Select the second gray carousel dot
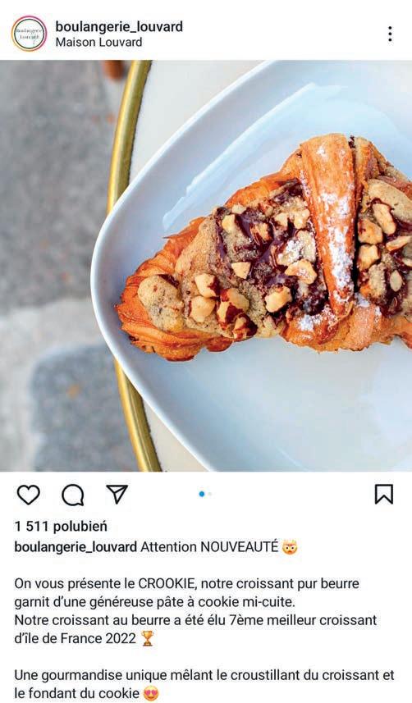The width and height of the screenshot is (412, 703). pyautogui.click(x=209, y=494)
